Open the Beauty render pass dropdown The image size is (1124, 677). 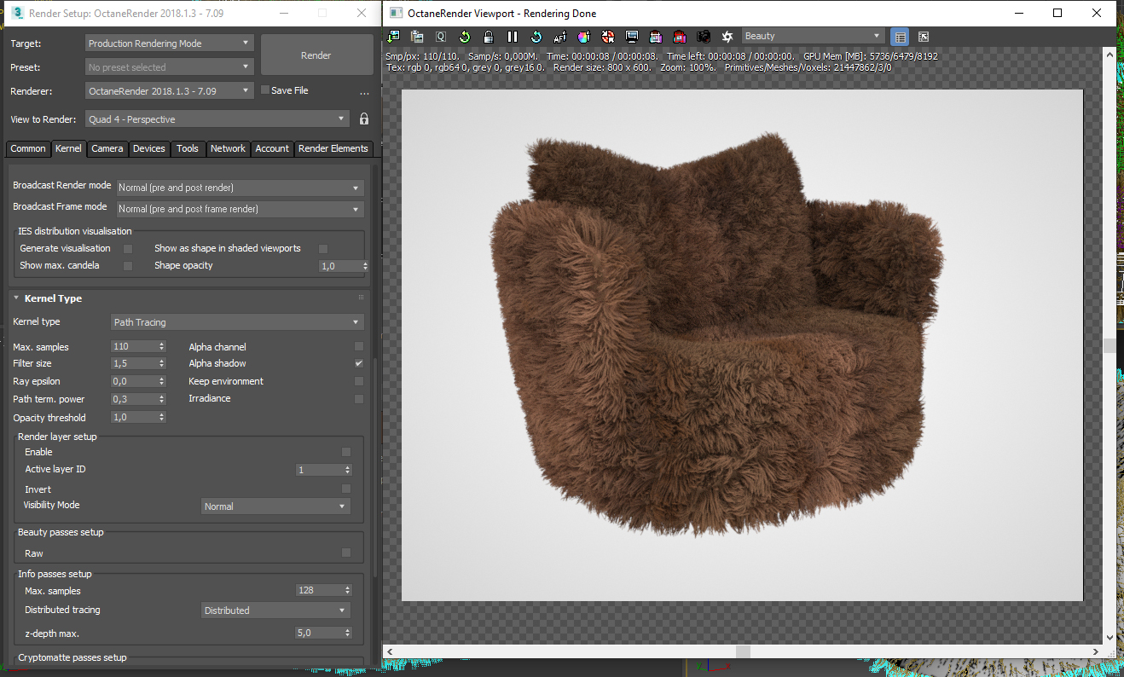click(x=813, y=36)
